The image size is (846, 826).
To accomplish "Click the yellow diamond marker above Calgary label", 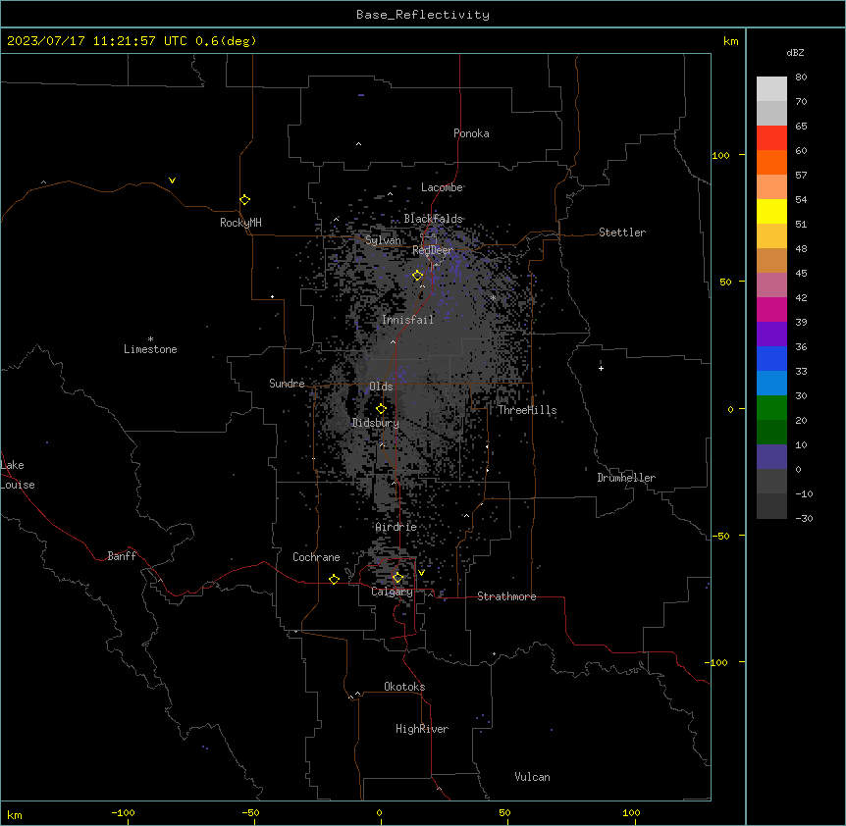I will tap(397, 578).
